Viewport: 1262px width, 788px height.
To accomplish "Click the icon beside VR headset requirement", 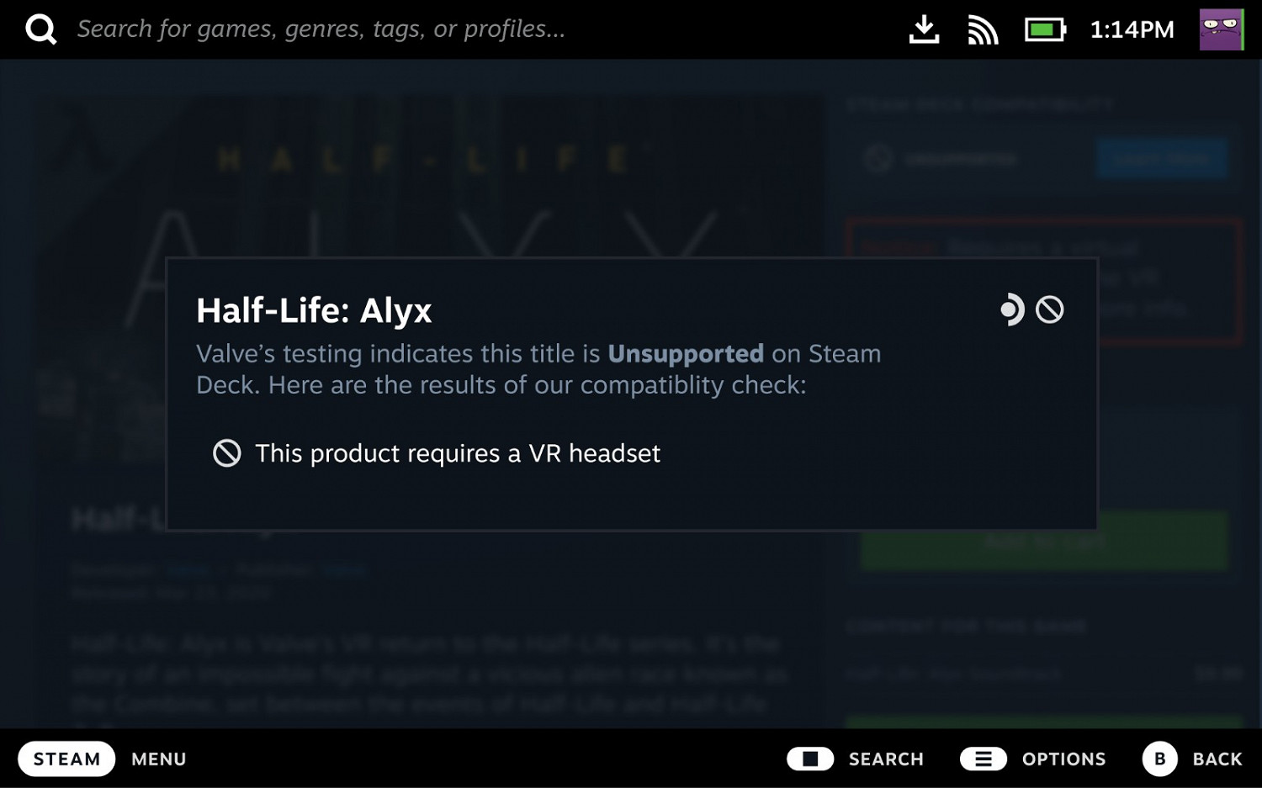I will [226, 453].
